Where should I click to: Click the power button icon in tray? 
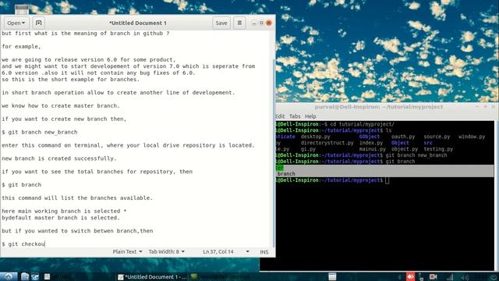point(494,277)
